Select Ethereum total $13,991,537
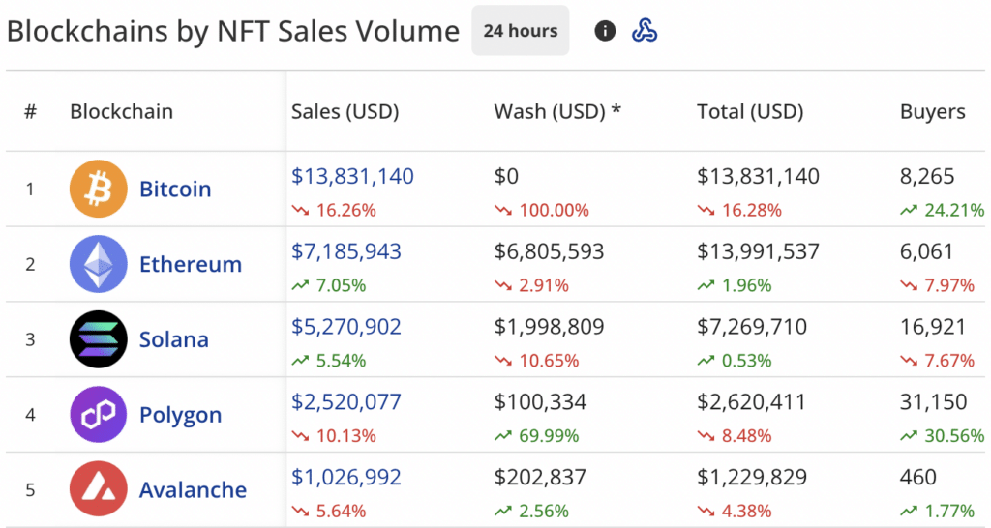991x528 pixels. [759, 251]
